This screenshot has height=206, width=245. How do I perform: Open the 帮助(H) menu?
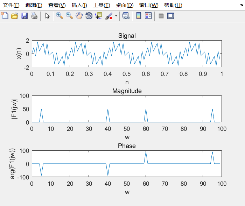(173, 5)
